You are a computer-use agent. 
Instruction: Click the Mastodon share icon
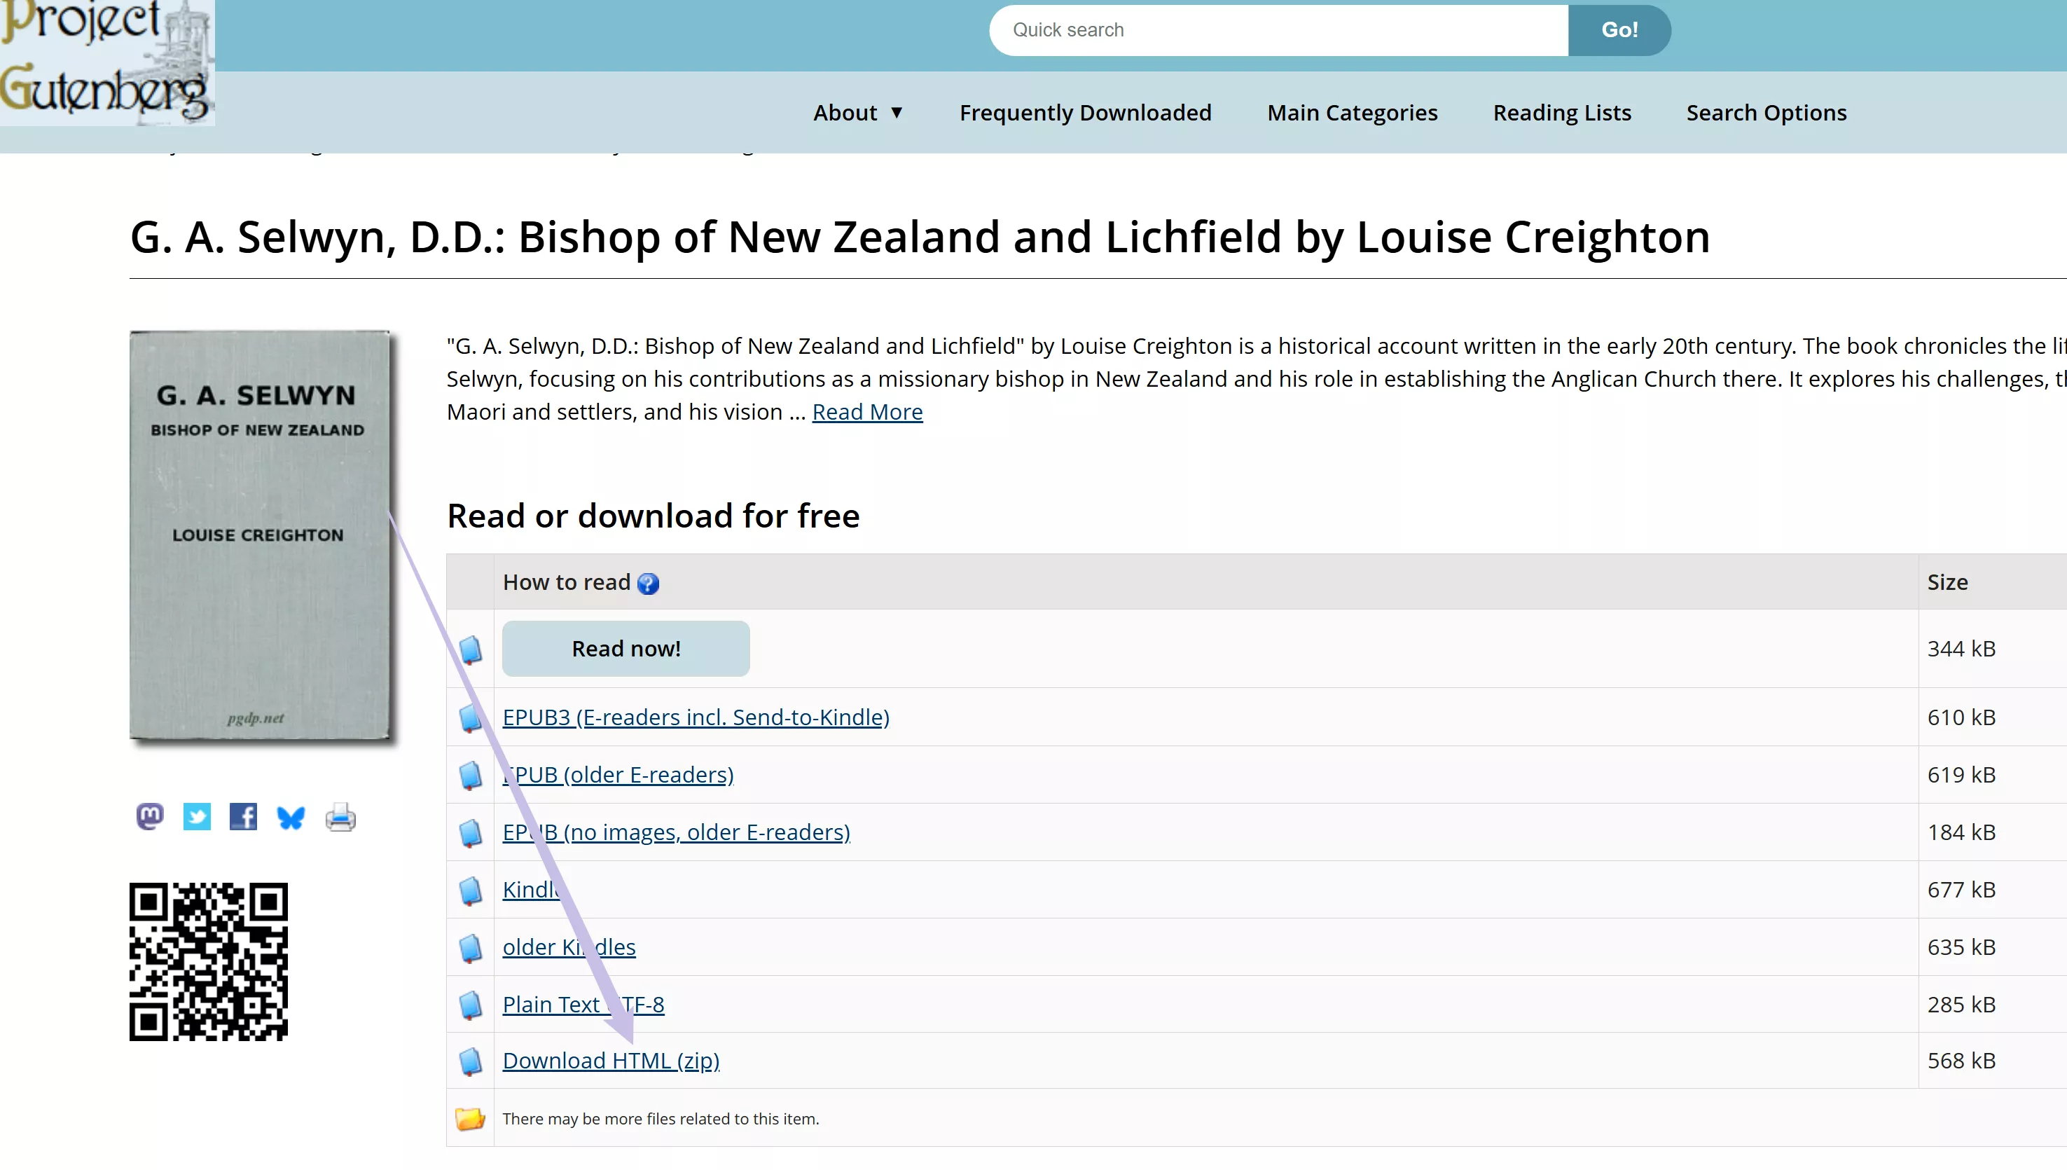tap(149, 816)
